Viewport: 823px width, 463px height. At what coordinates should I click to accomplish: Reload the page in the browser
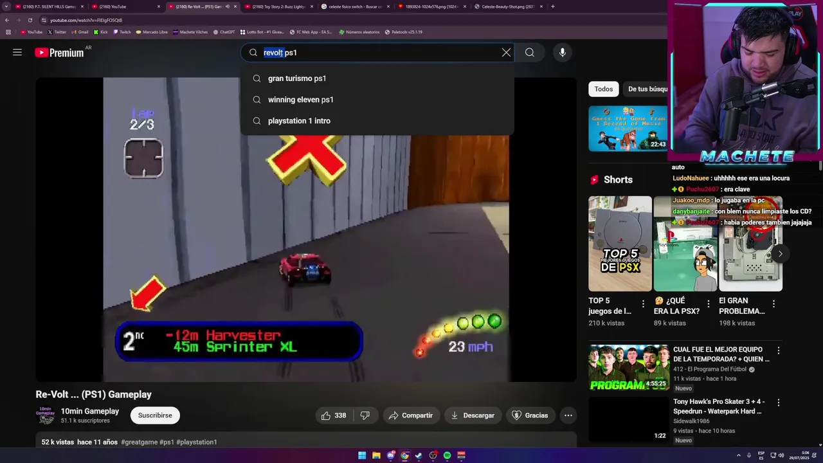(x=30, y=20)
